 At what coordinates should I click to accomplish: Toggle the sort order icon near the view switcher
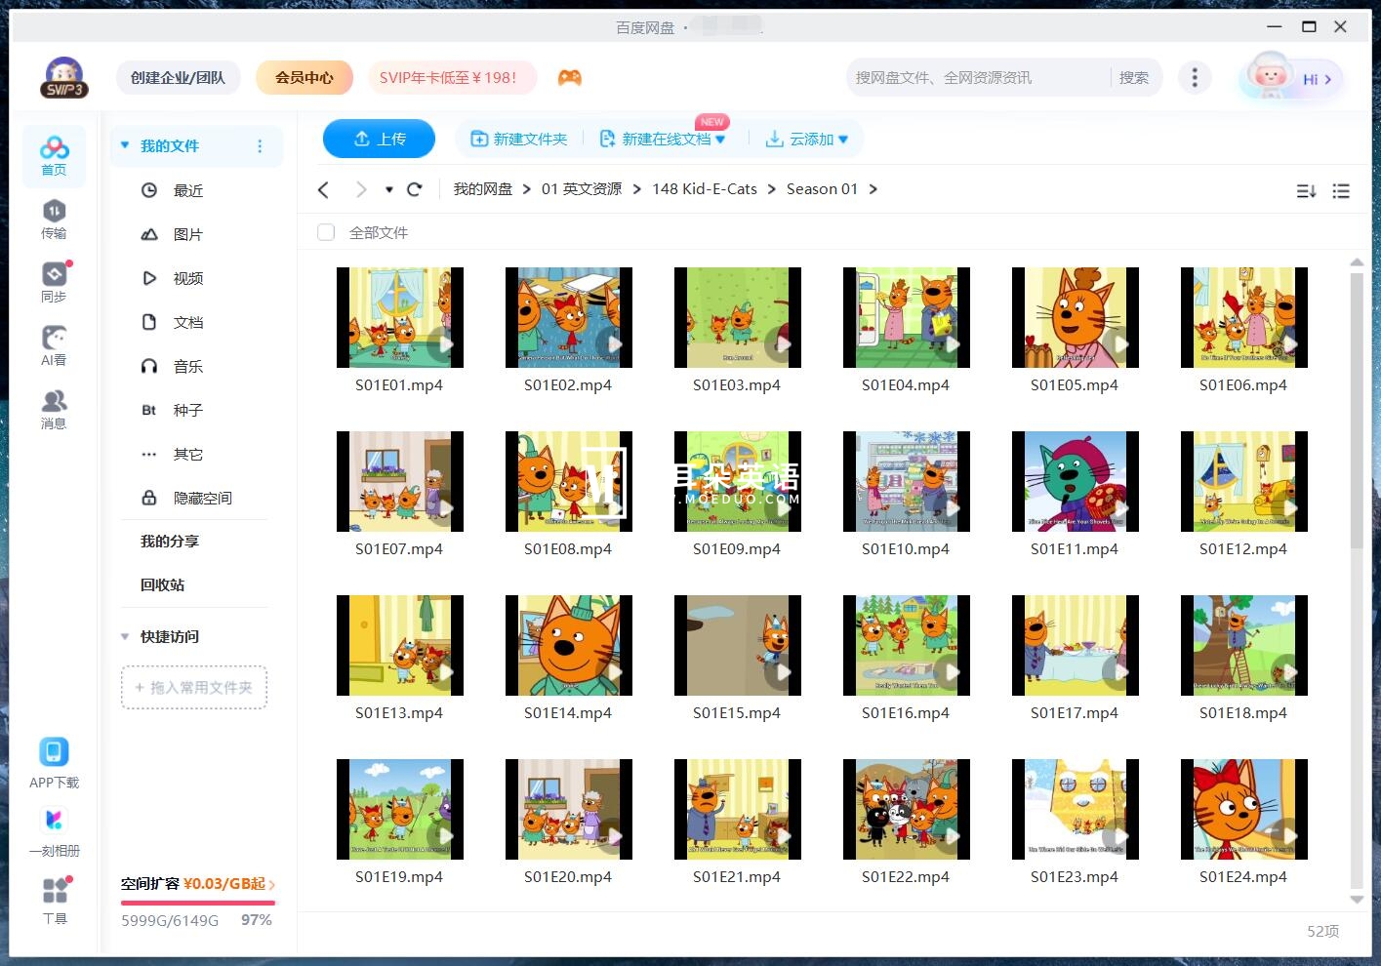tap(1306, 191)
